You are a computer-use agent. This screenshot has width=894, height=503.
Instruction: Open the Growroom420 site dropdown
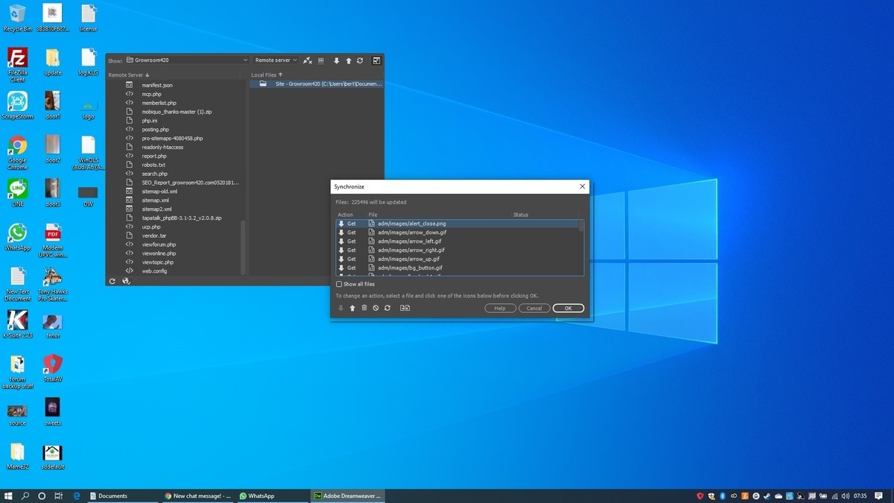(x=186, y=60)
